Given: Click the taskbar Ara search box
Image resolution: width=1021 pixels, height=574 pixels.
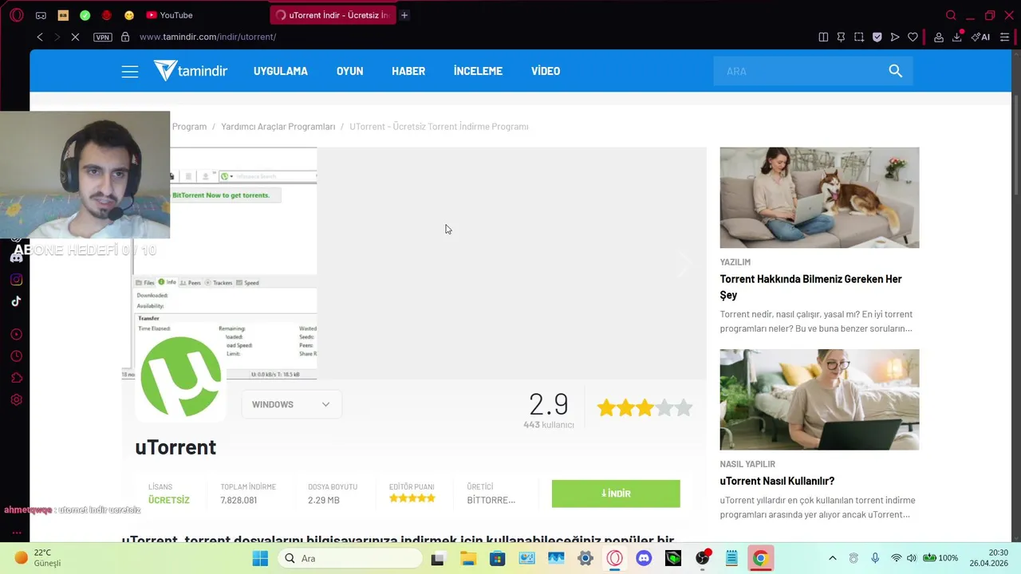Looking at the screenshot, I should pos(349,558).
